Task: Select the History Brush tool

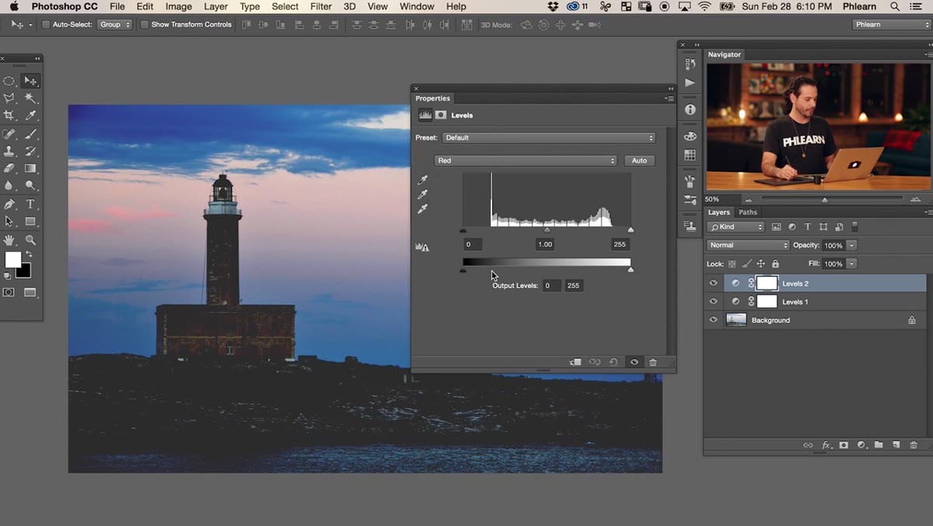Action: (x=30, y=151)
